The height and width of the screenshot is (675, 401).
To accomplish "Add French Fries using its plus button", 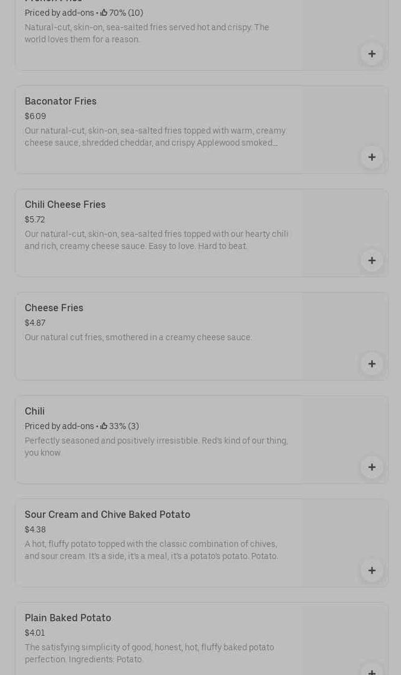I will coord(371,54).
